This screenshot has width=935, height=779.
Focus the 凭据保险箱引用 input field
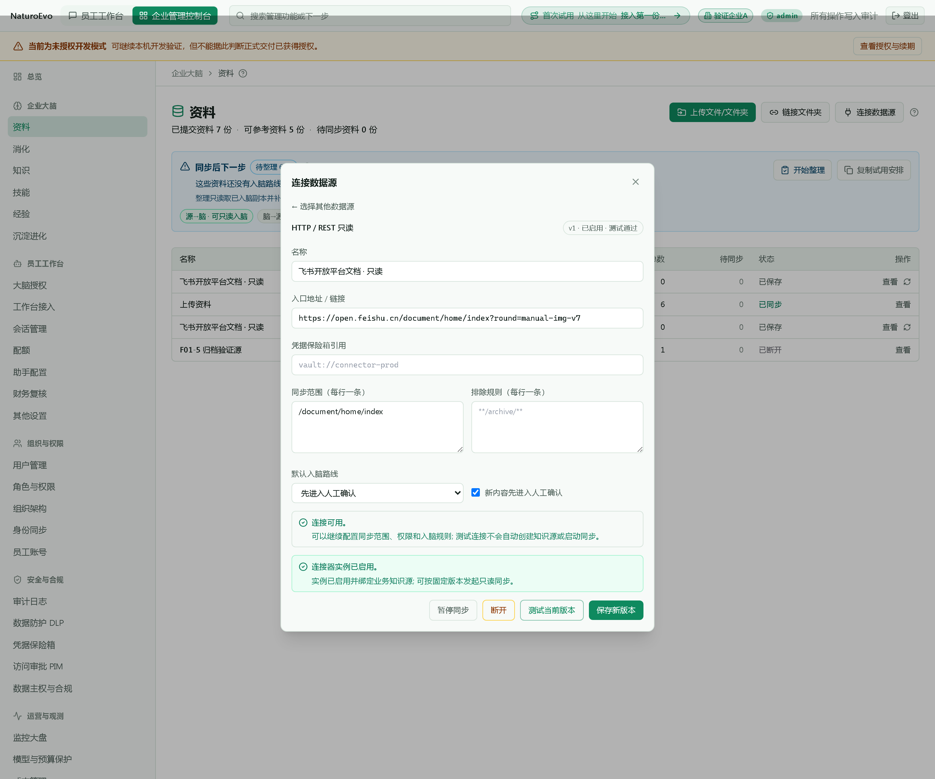[467, 365]
